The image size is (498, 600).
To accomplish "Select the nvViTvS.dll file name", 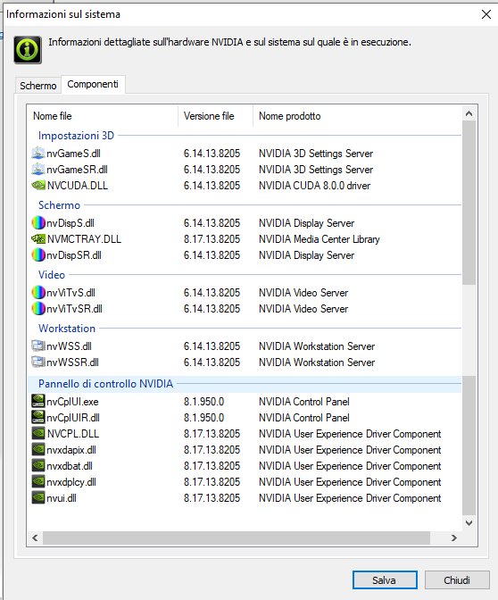I will click(x=71, y=293).
